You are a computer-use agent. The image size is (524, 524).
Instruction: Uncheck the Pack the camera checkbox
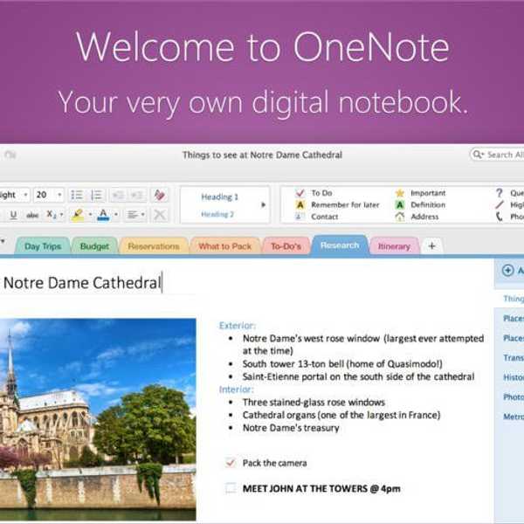[231, 463]
